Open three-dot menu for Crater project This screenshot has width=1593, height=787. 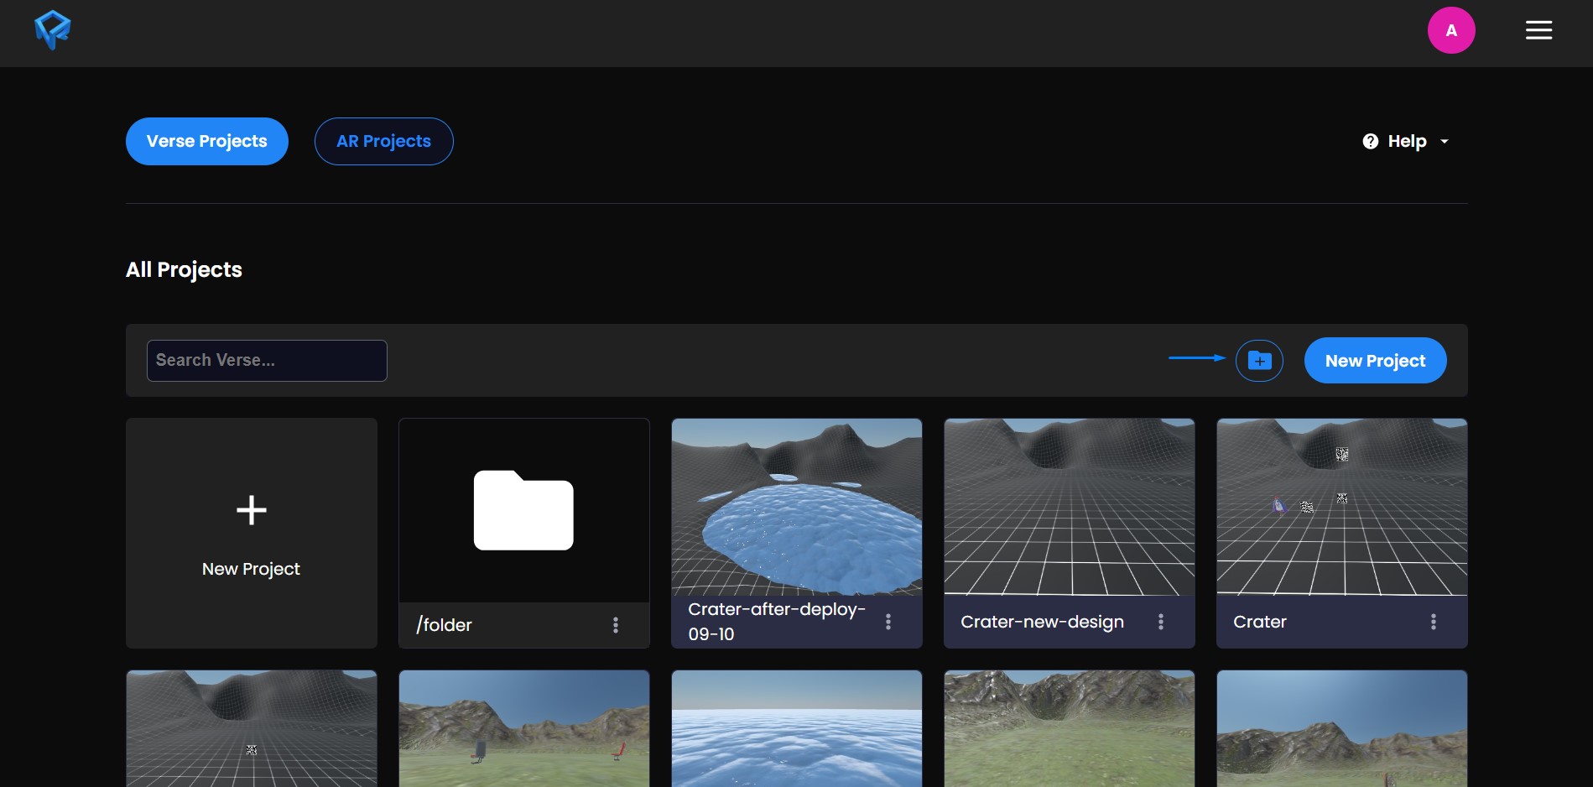1434,622
